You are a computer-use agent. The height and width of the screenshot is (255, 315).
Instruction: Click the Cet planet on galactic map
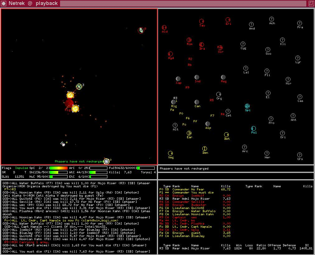228,111
